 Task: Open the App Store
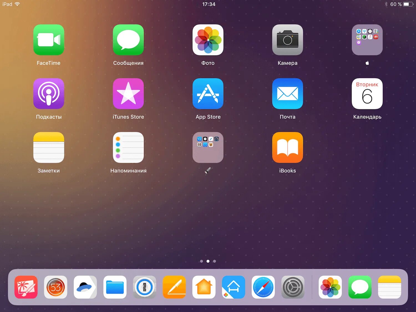(208, 93)
